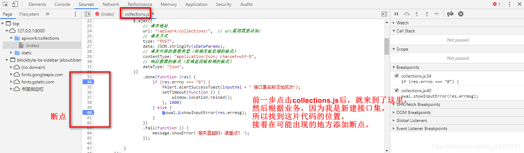Close the collections.js editor tab
The height and width of the screenshot is (153, 524).
153,14
